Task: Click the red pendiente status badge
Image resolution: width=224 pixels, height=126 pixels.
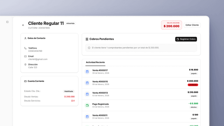Action: pyautogui.click(x=193, y=85)
